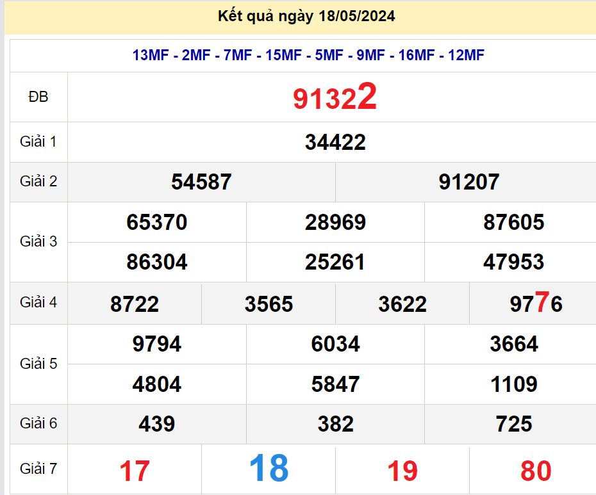
Task: Click the Giải 6 number 382
Action: [335, 424]
